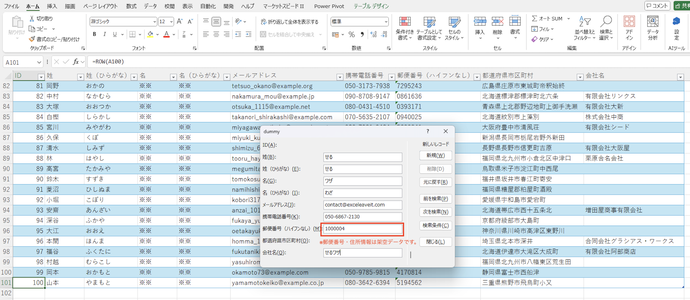Toggle middle vertical align button

point(216,21)
